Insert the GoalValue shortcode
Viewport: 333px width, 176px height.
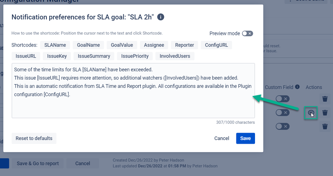122,45
